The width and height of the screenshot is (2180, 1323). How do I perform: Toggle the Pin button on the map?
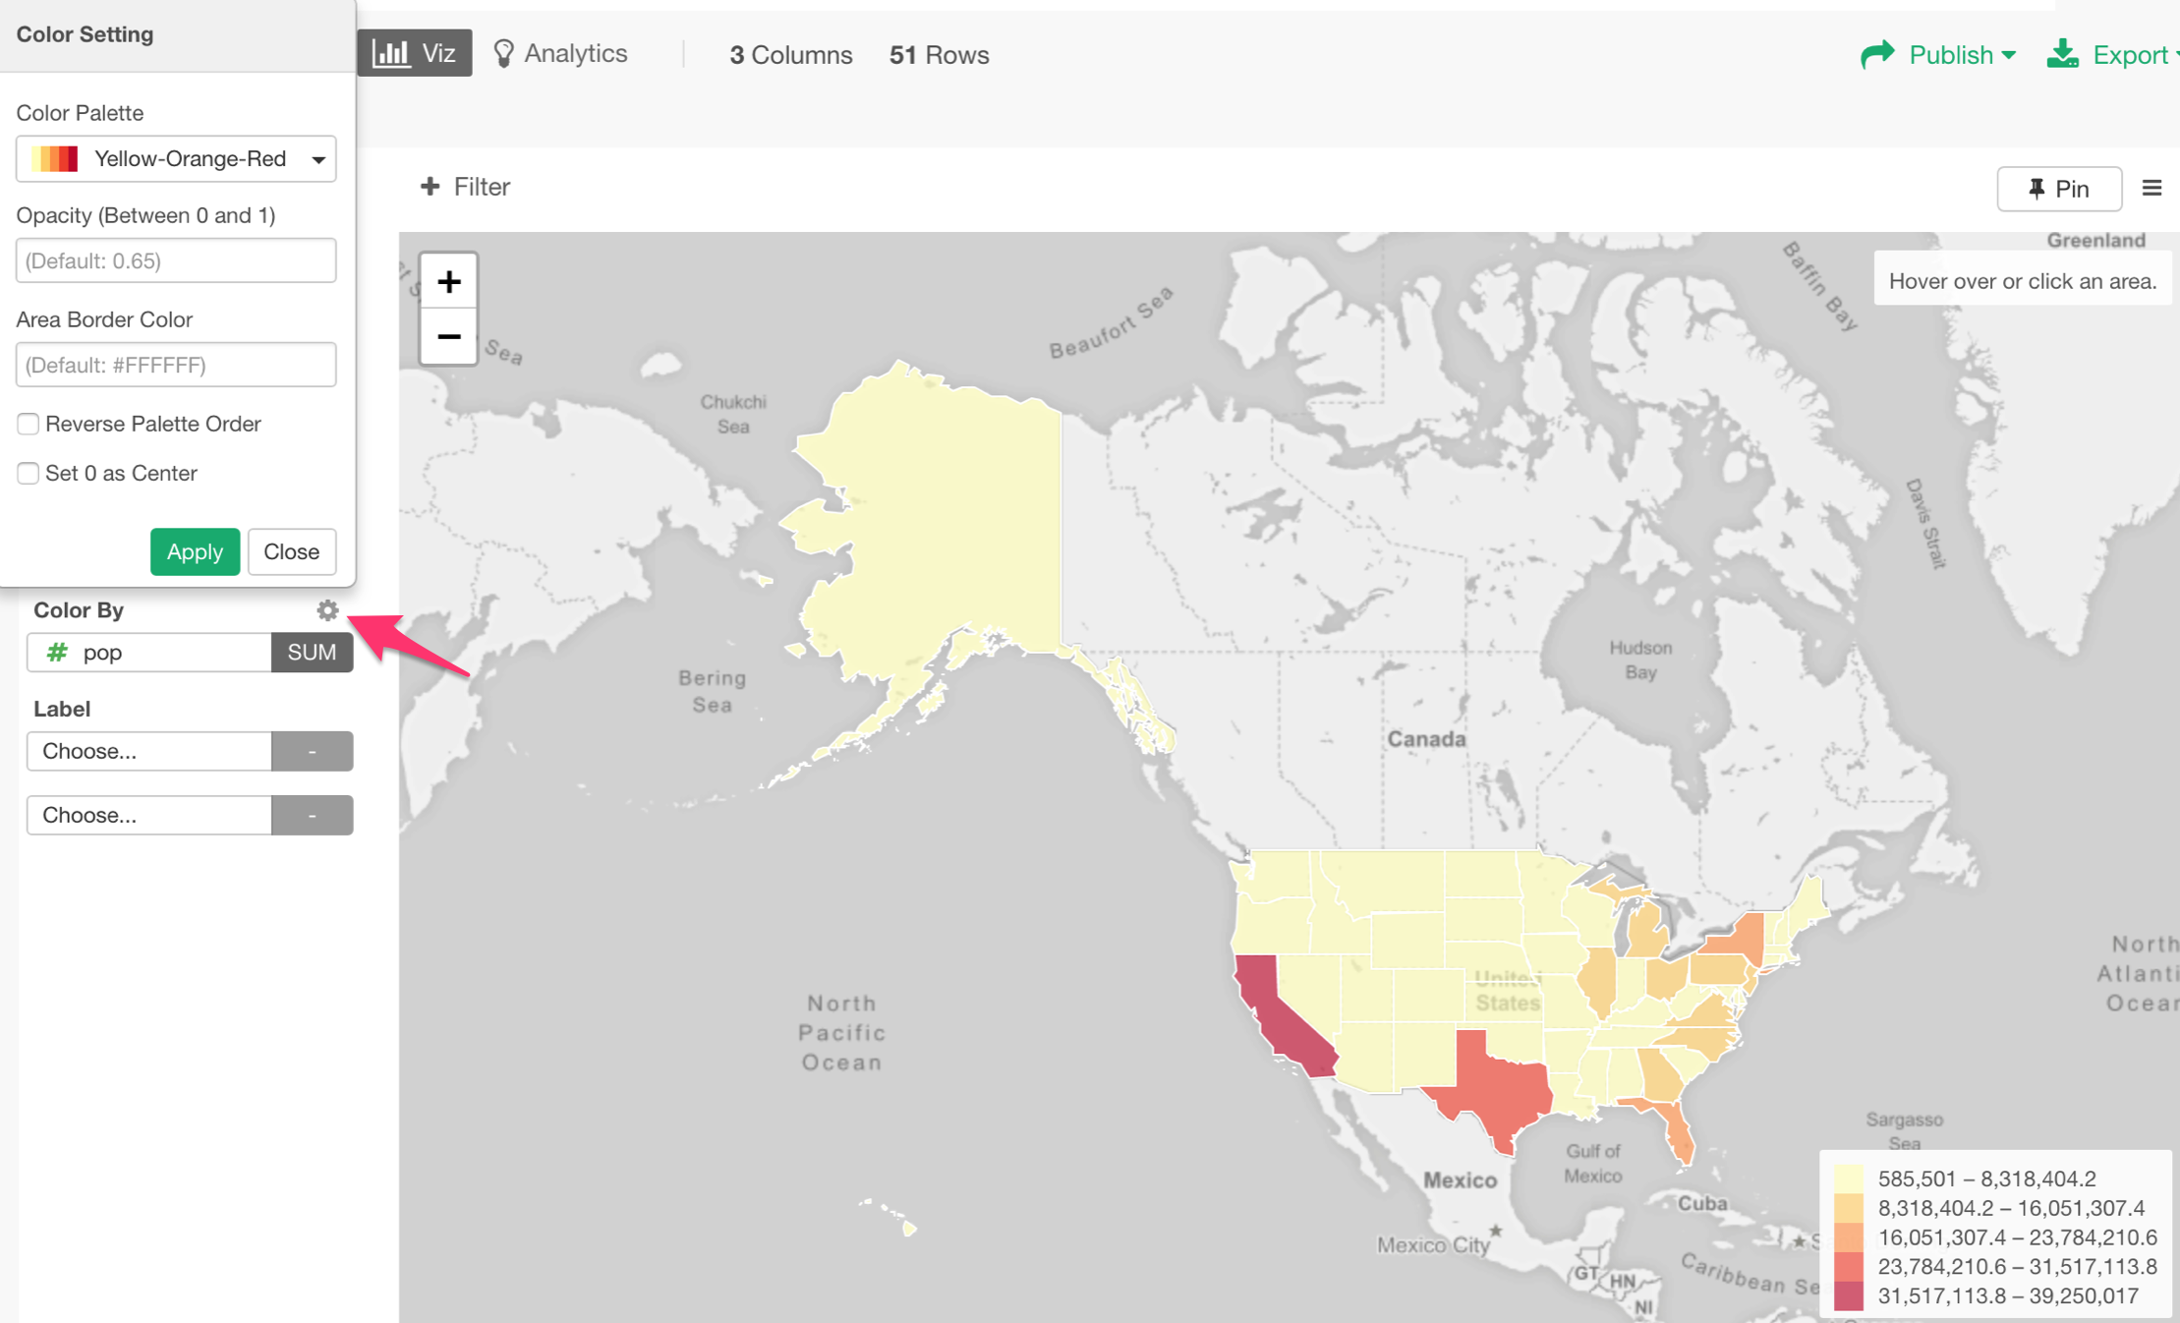[2059, 189]
